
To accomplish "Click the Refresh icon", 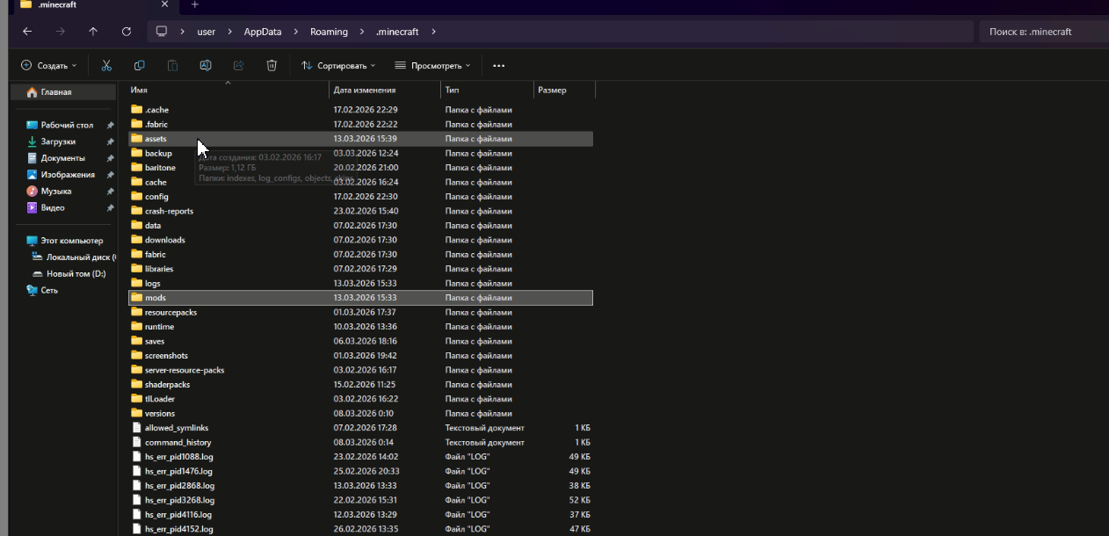I will (x=127, y=32).
